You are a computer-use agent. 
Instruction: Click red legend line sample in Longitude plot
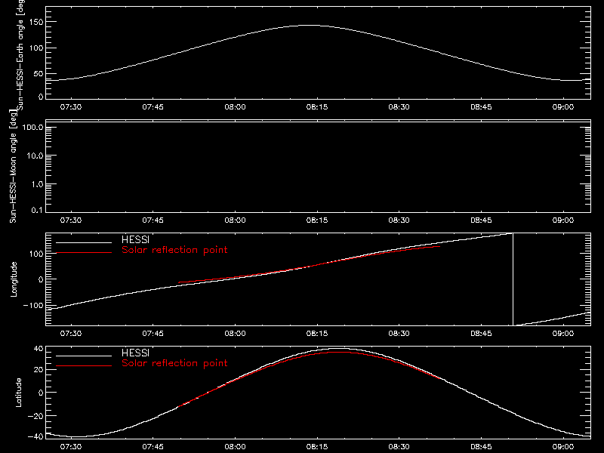click(84, 253)
